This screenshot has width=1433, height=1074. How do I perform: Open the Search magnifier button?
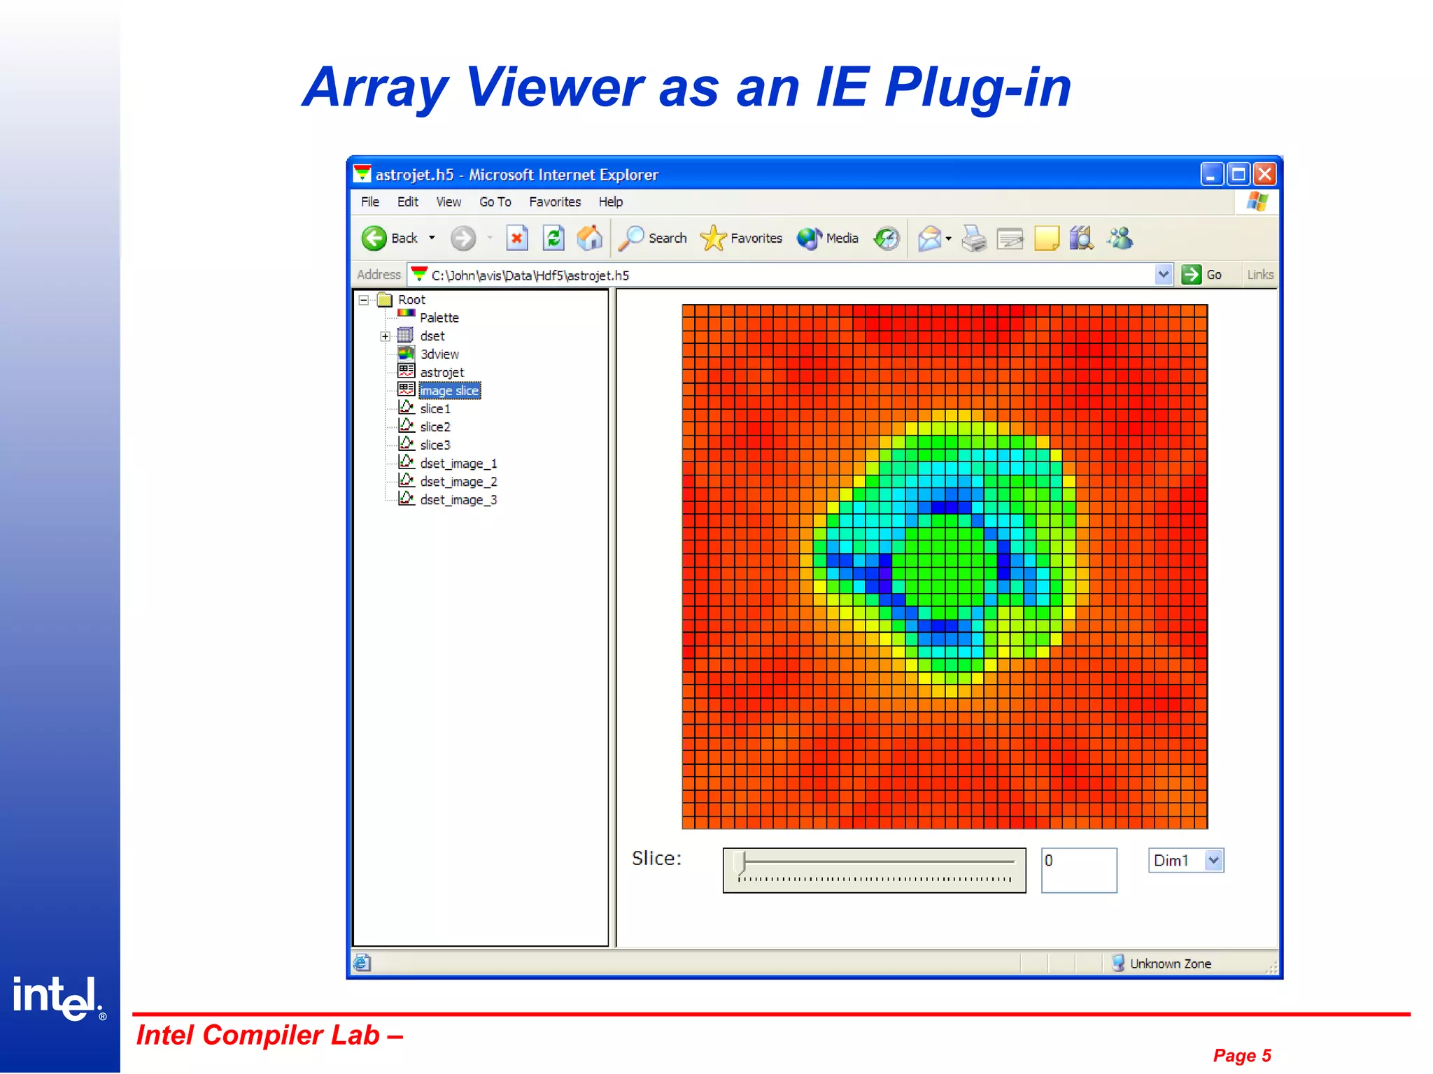[652, 238]
